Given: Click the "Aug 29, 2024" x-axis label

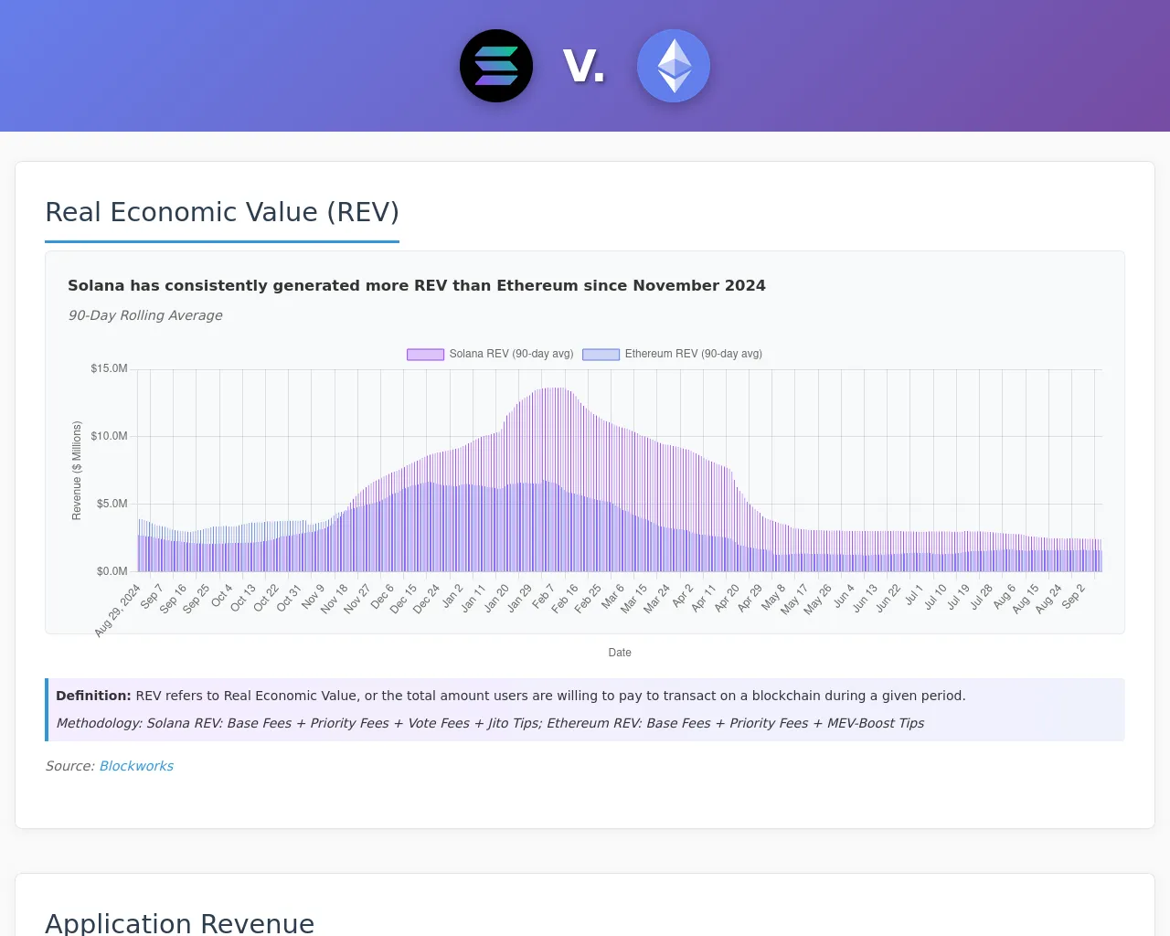Looking at the screenshot, I should coord(119,610).
